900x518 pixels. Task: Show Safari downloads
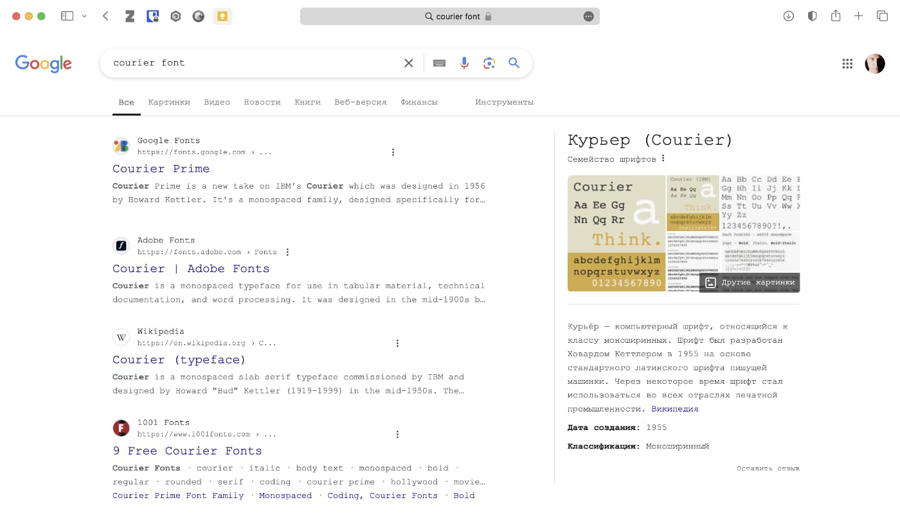(789, 16)
